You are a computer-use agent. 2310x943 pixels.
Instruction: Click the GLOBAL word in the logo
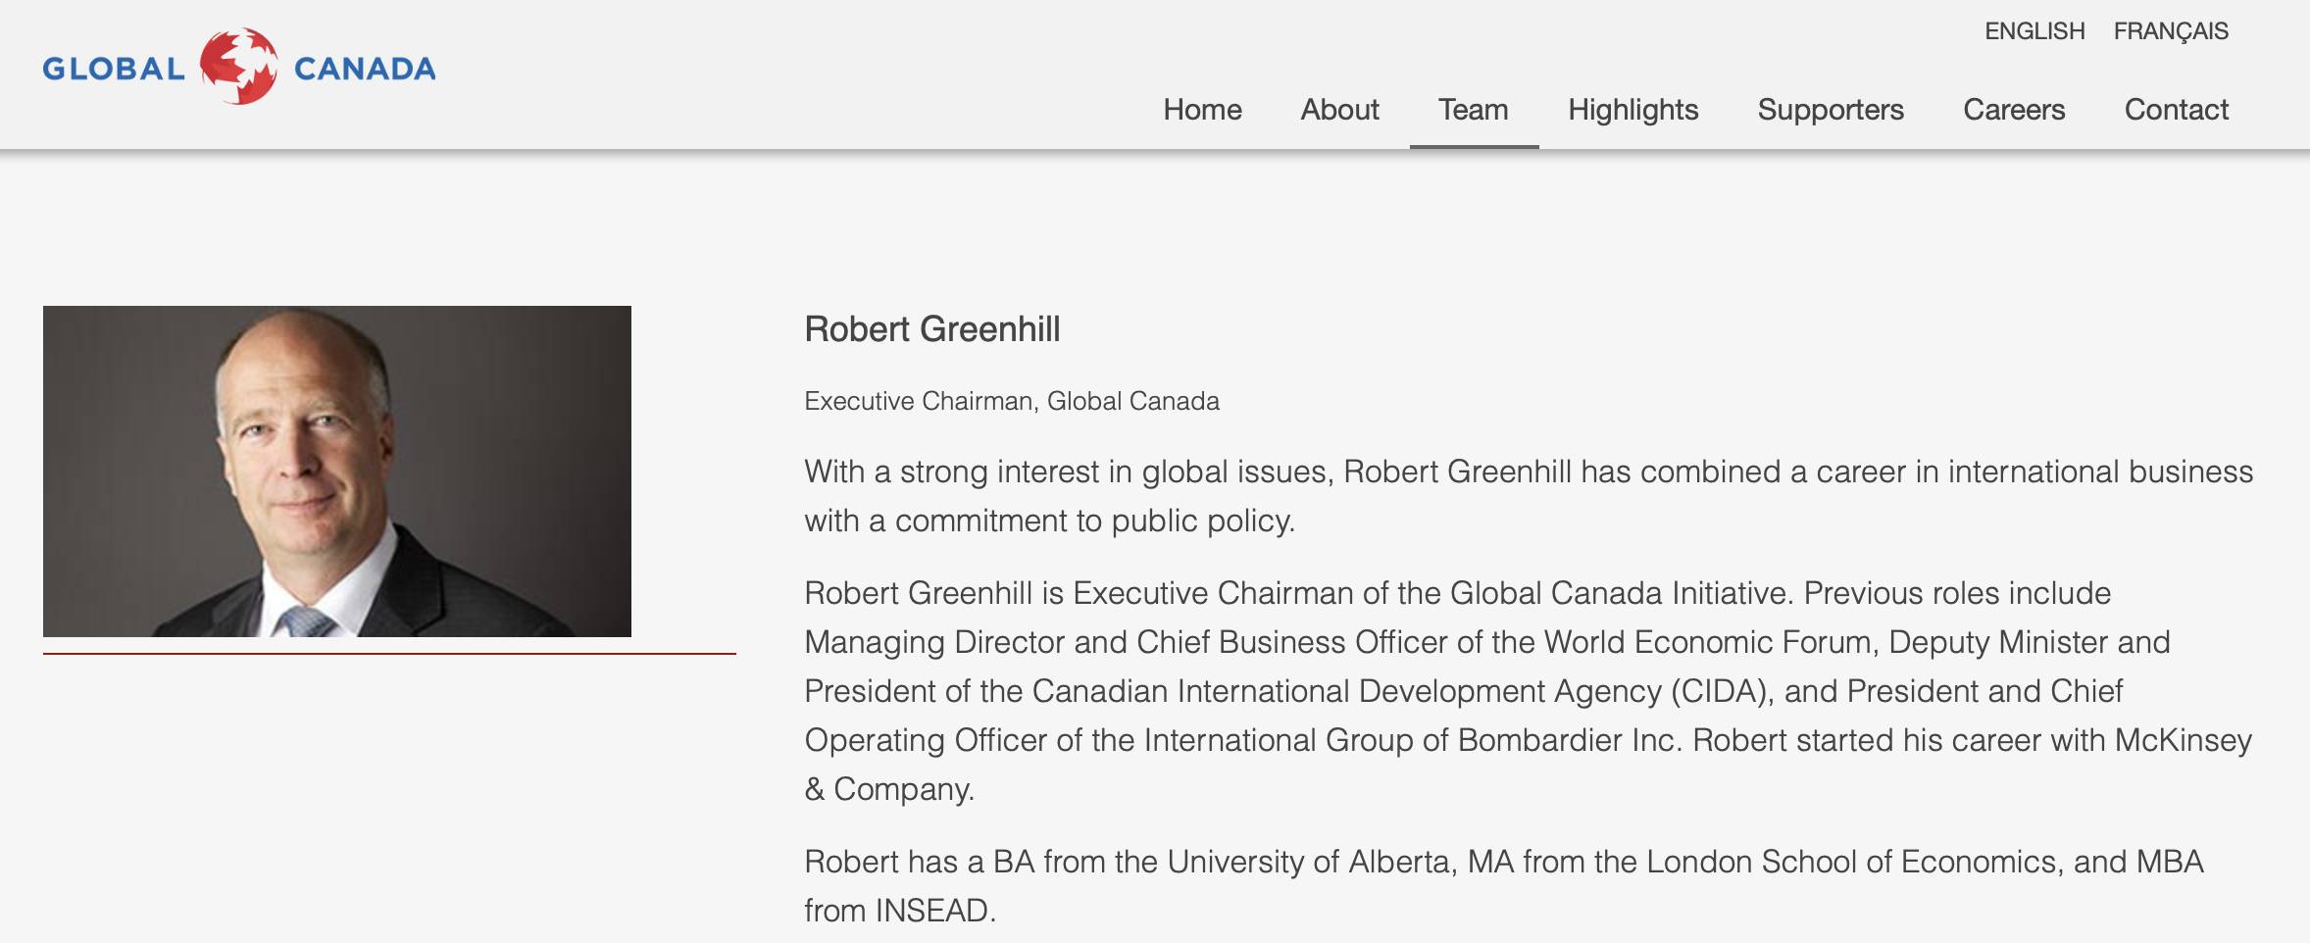click(x=114, y=69)
